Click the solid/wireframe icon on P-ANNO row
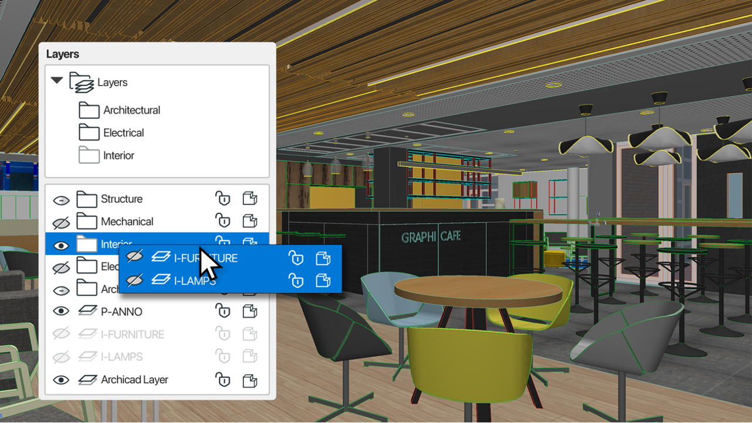Image resolution: width=752 pixels, height=423 pixels. pos(250,311)
